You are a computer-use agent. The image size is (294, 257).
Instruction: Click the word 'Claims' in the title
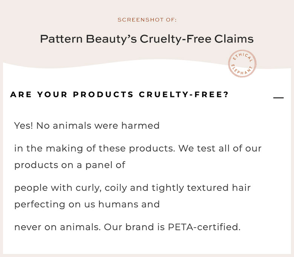click(x=234, y=39)
